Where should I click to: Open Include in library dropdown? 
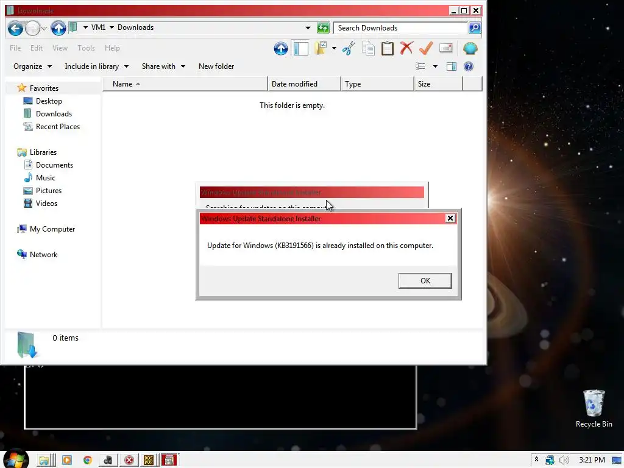tap(97, 66)
